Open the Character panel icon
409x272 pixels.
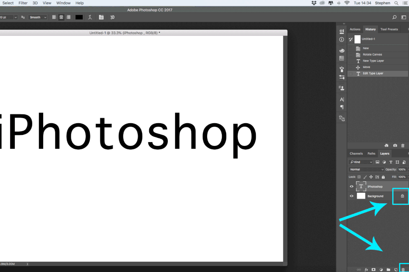(342, 99)
